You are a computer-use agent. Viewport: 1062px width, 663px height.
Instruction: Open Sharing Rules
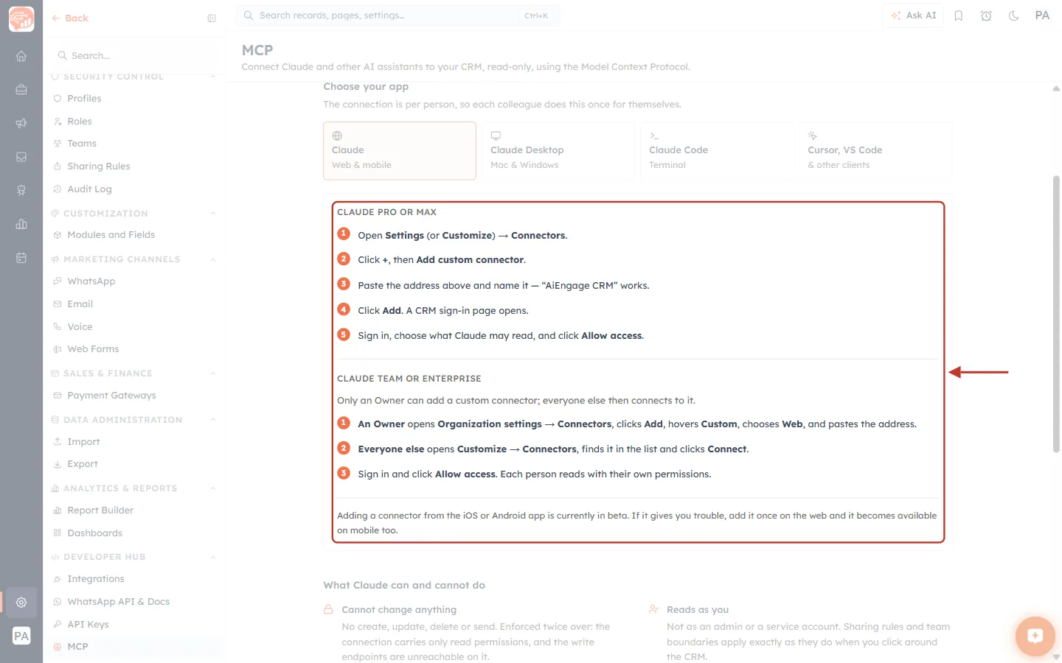(136, 166)
